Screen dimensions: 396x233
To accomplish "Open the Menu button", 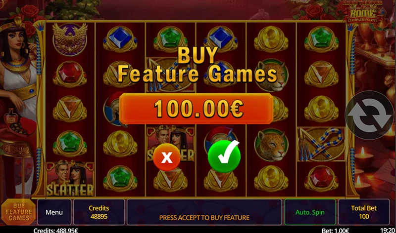I will click(54, 212).
